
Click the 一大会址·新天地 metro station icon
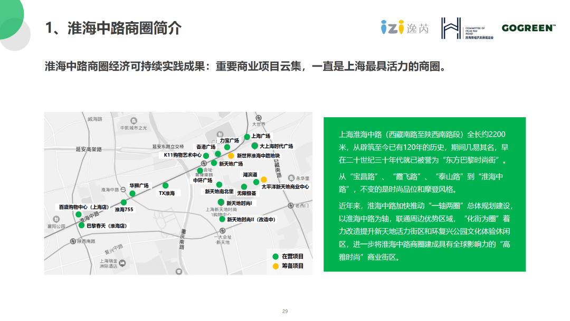click(223, 231)
